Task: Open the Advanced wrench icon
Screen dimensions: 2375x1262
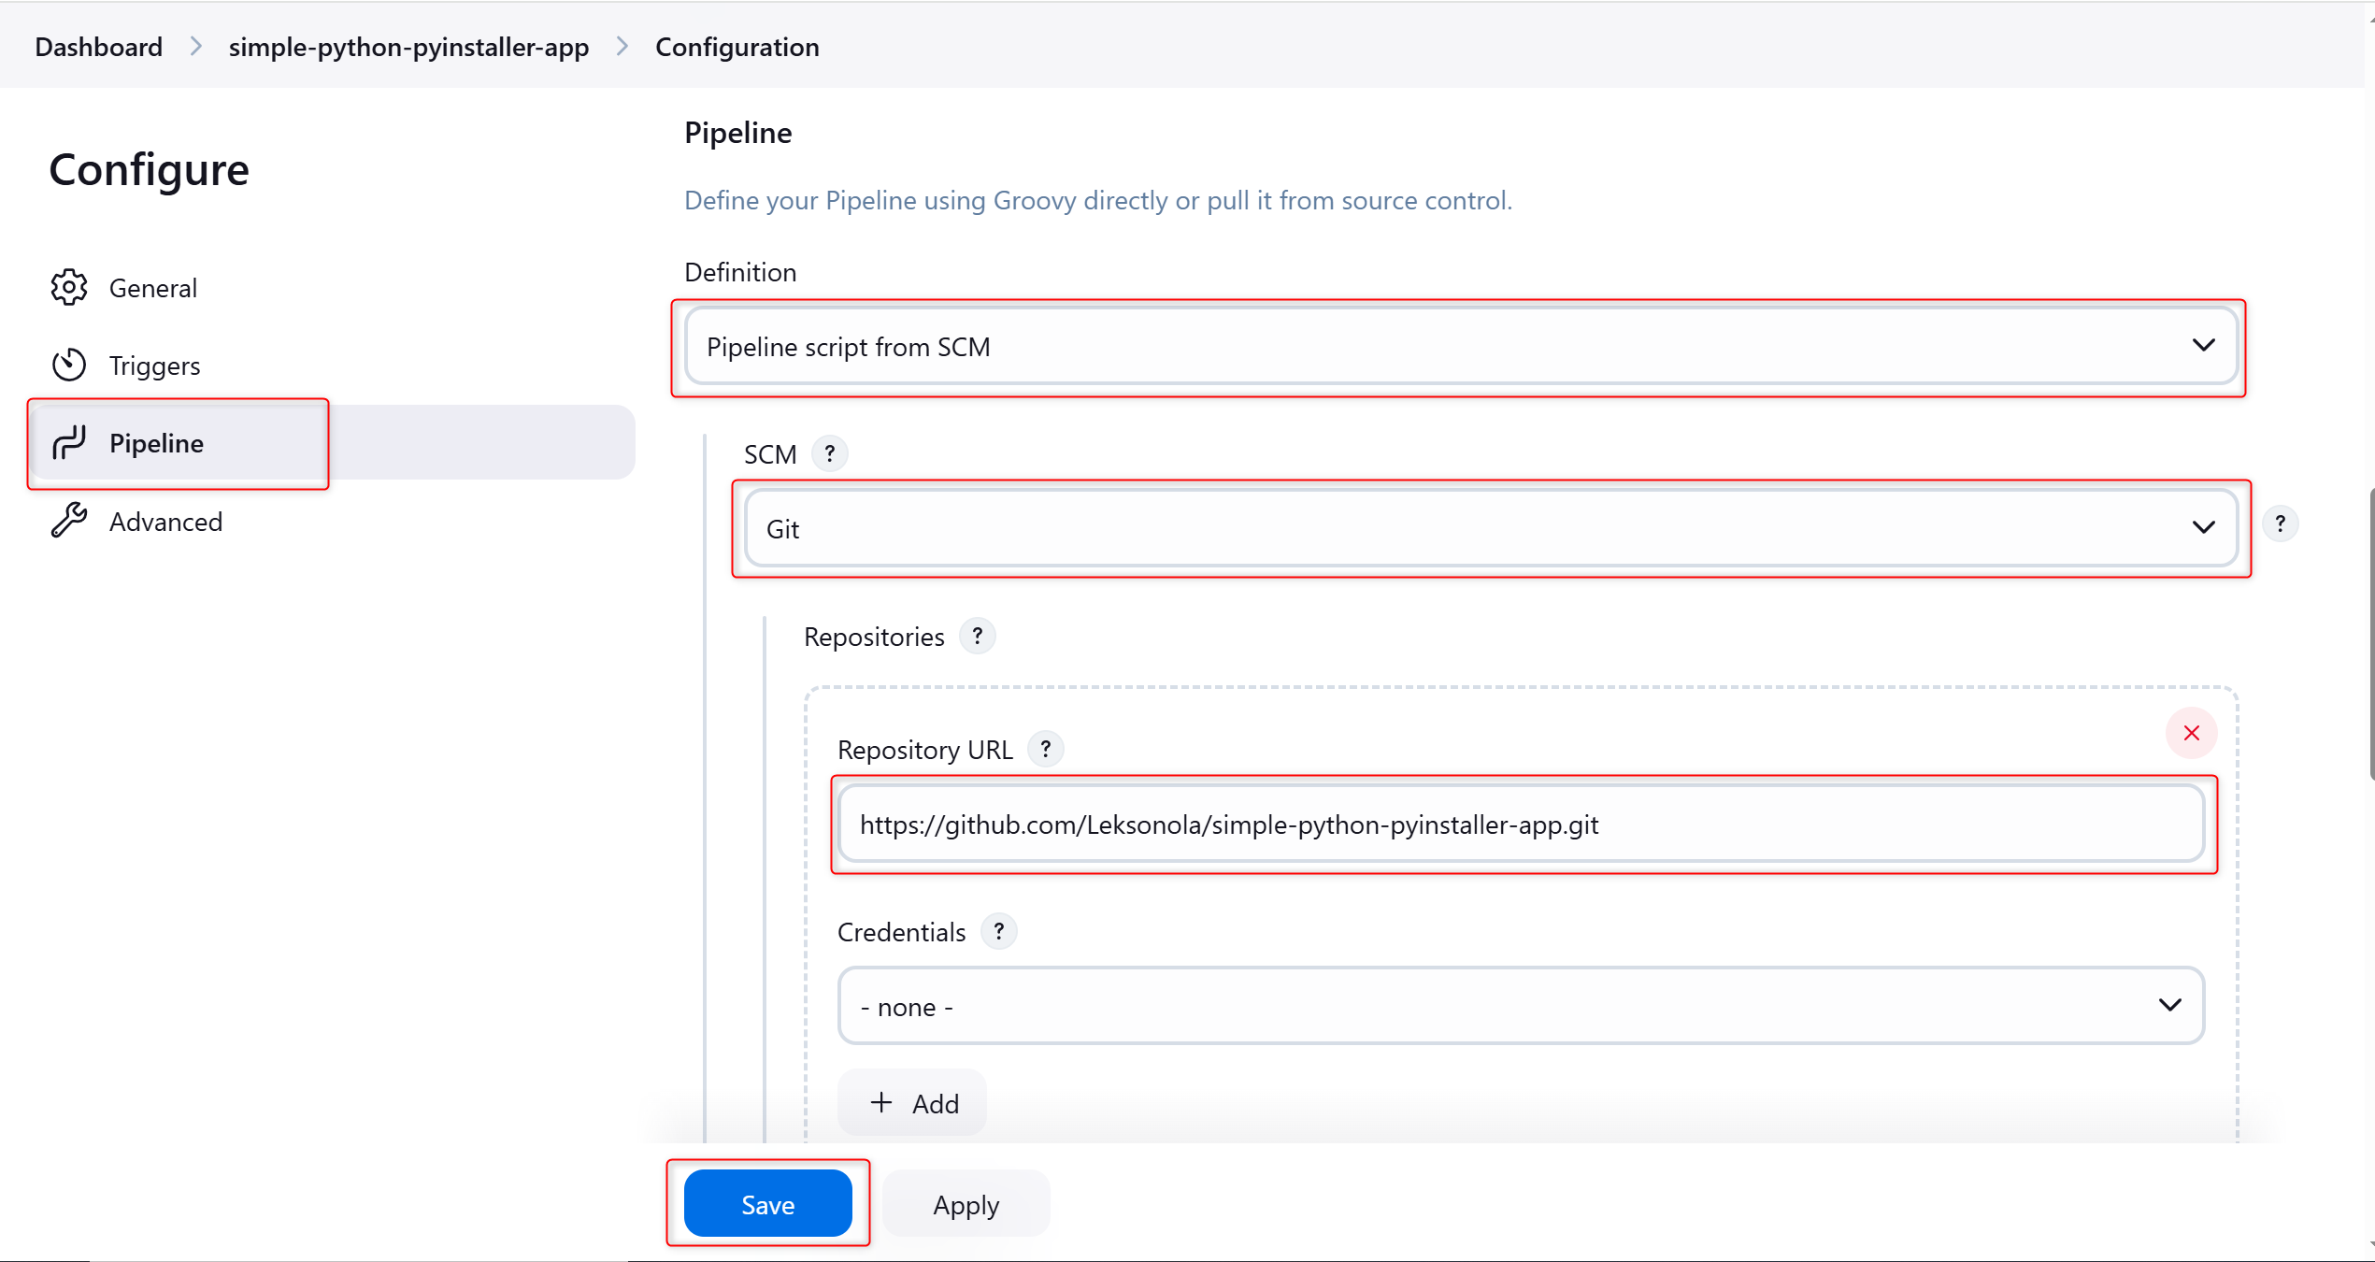Action: pos(69,521)
